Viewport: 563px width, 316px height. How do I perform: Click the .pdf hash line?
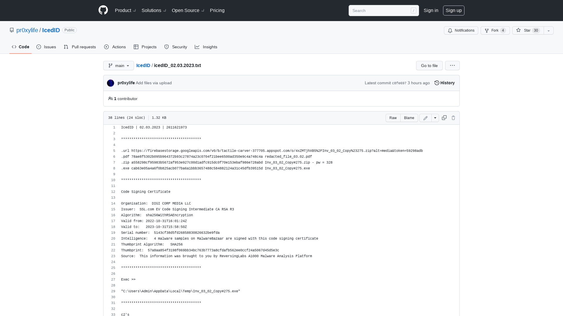(216, 157)
